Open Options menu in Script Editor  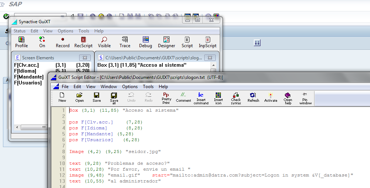(x=130, y=87)
